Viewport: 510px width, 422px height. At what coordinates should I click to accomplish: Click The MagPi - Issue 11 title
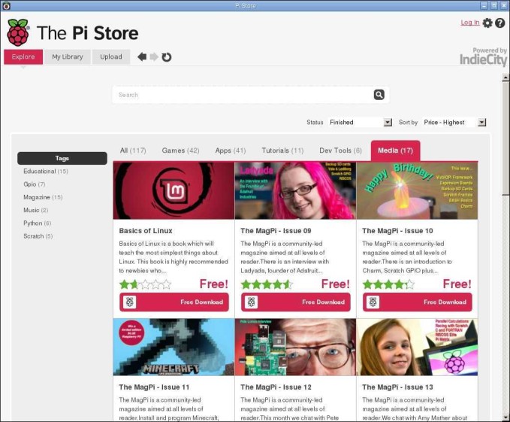click(x=154, y=387)
